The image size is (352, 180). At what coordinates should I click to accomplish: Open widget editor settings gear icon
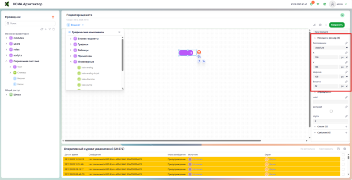point(320,25)
